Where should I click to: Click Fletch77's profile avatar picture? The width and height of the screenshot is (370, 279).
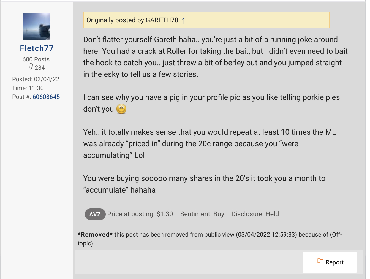coord(36,27)
